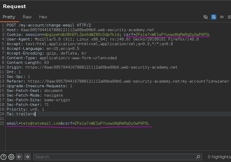Toggle the line wrap button
This screenshot has width=231, height=162.
tap(214, 17)
